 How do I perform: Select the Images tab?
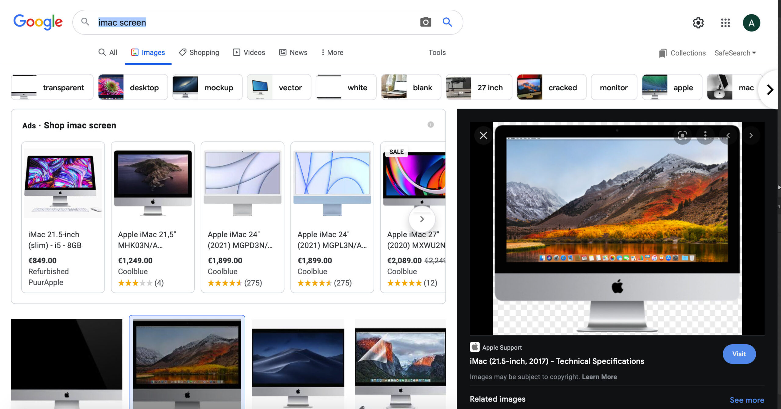coord(148,52)
